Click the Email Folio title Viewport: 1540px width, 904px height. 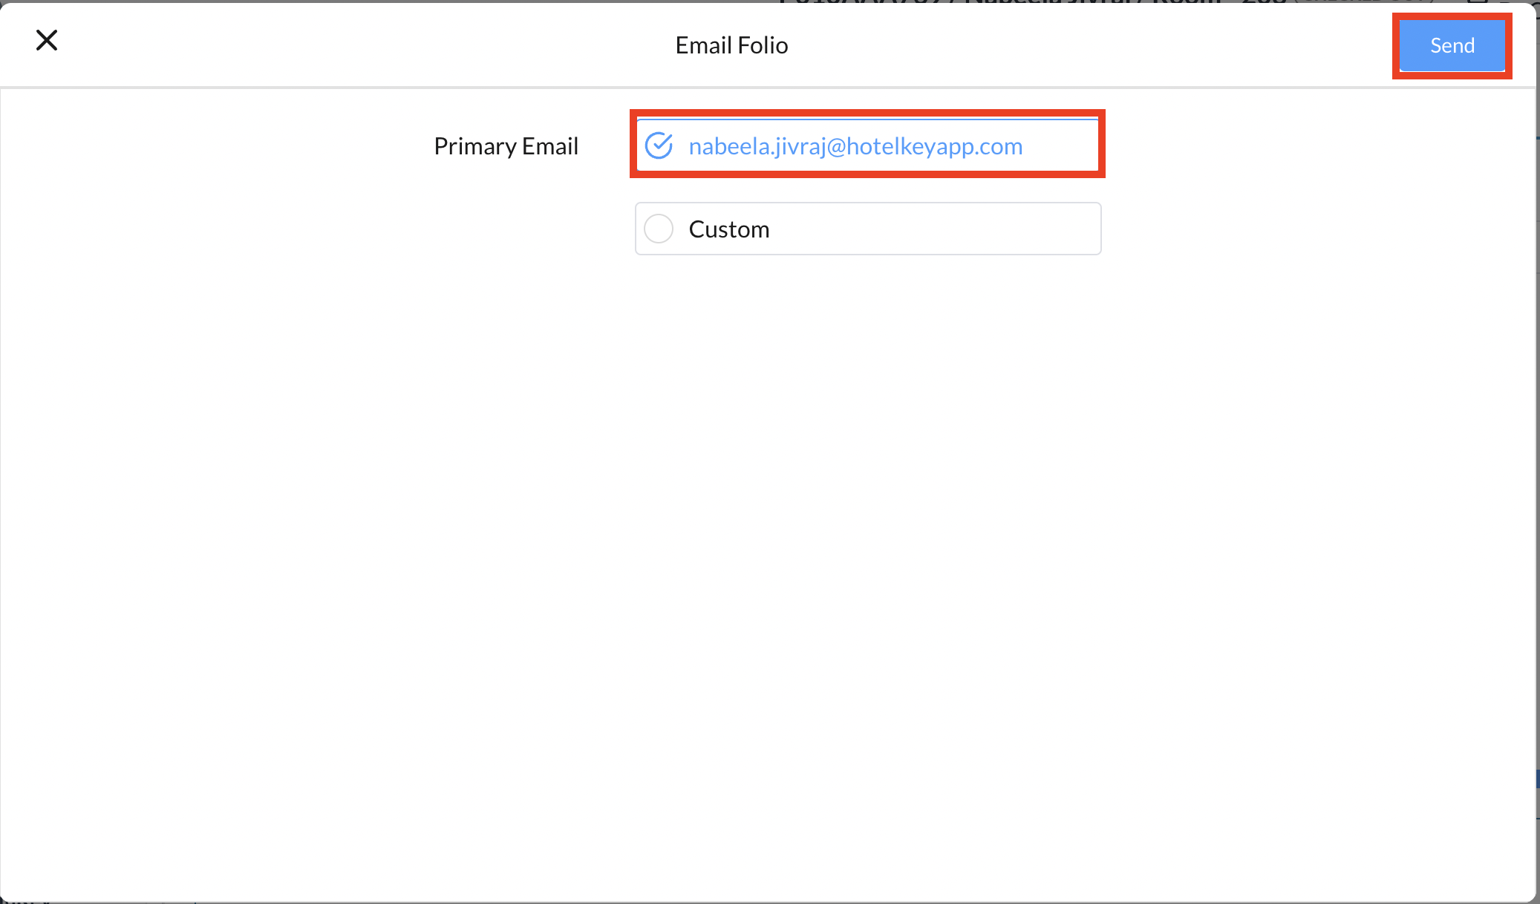[x=731, y=45]
